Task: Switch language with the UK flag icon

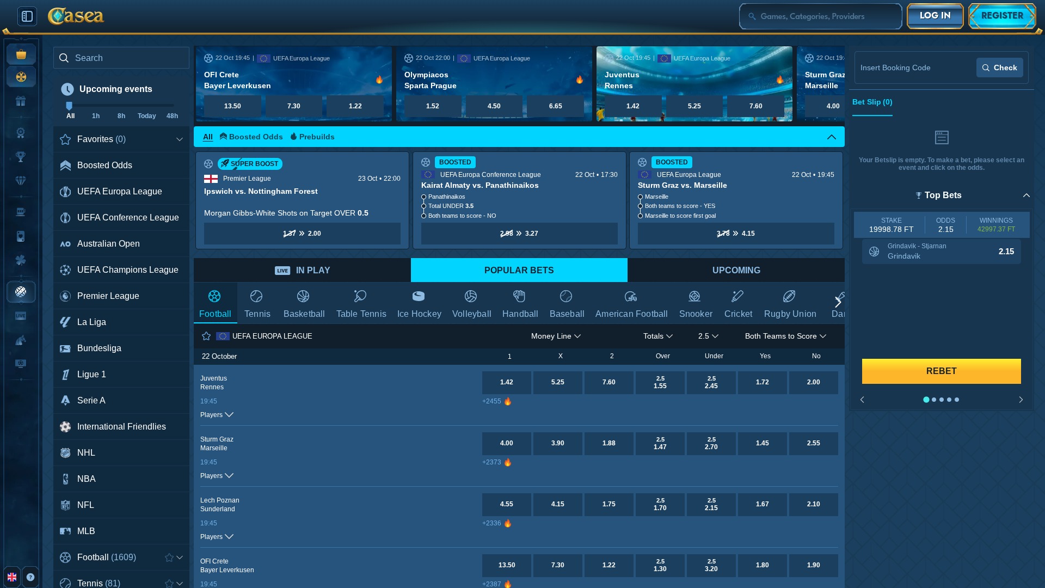Action: (x=12, y=577)
